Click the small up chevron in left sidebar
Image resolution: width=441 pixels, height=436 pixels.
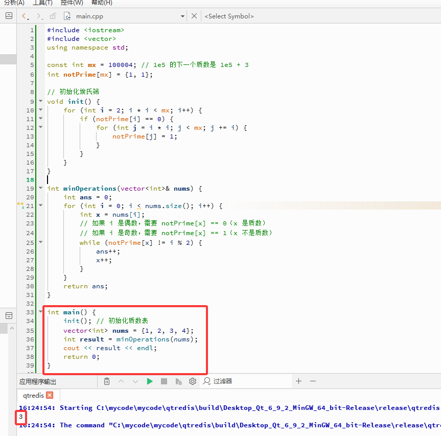tap(12, 328)
